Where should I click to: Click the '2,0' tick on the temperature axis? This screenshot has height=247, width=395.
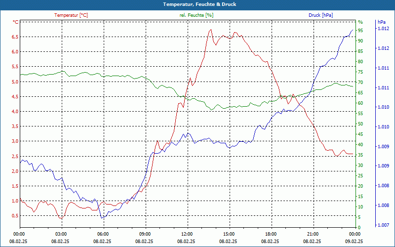tap(15, 171)
